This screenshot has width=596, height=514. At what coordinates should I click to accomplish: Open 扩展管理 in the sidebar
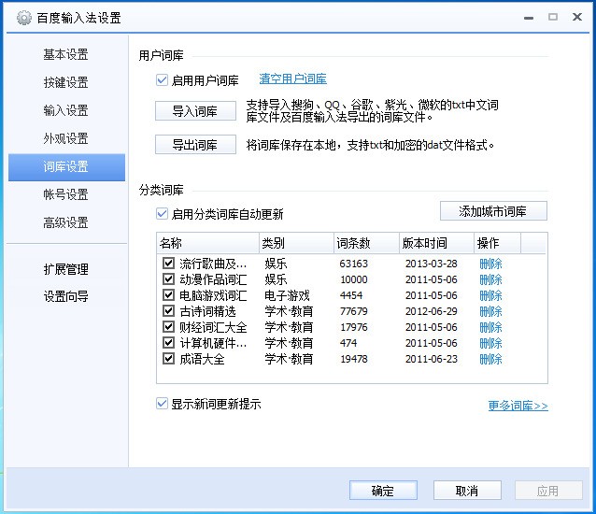65,269
